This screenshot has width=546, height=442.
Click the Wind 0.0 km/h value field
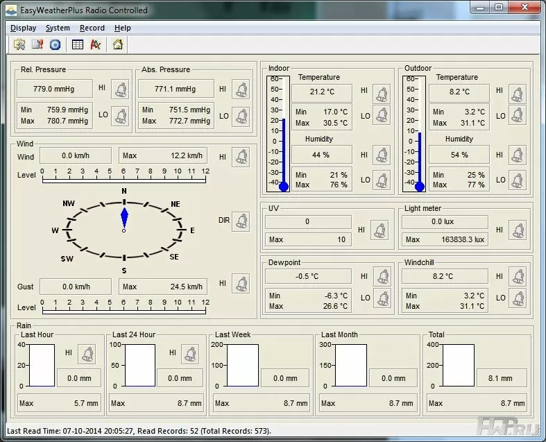(x=76, y=155)
